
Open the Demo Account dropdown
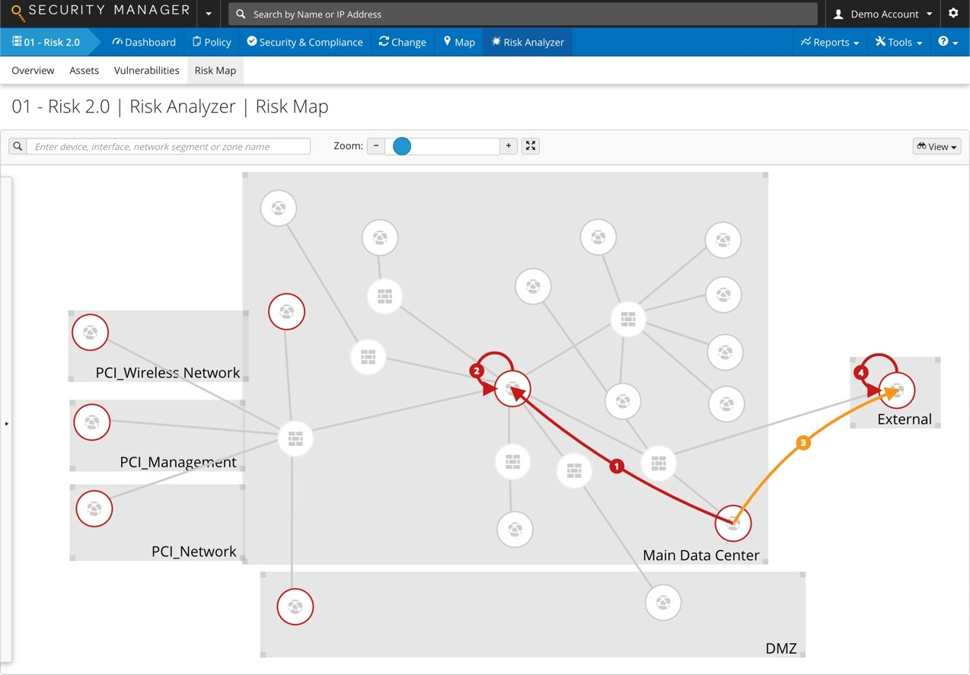[882, 13]
